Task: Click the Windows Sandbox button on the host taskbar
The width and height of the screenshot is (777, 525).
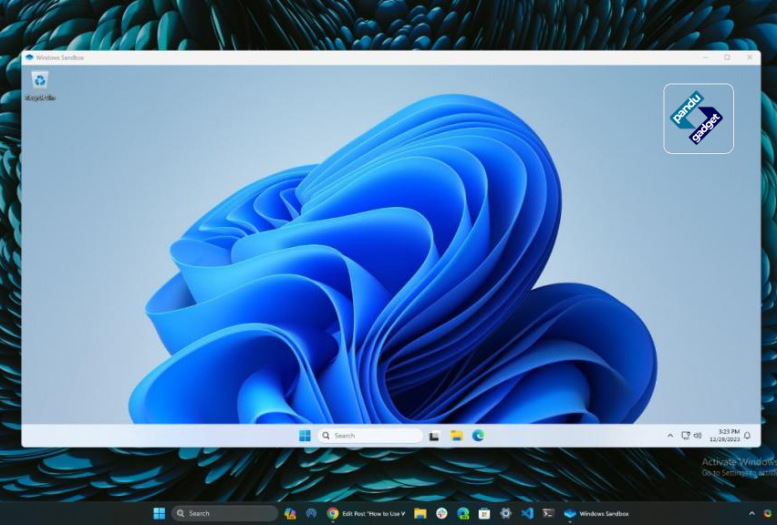Action: pyautogui.click(x=597, y=514)
